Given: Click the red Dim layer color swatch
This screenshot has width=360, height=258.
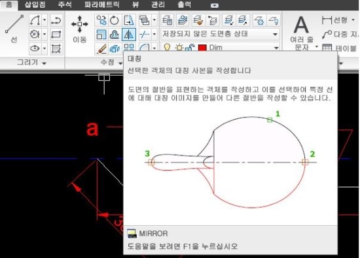Looking at the screenshot, I should click(202, 48).
